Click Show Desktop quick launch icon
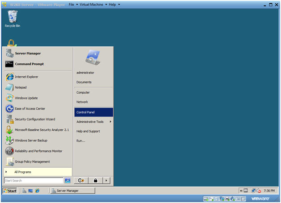This screenshot has width=281, height=203. point(30,191)
